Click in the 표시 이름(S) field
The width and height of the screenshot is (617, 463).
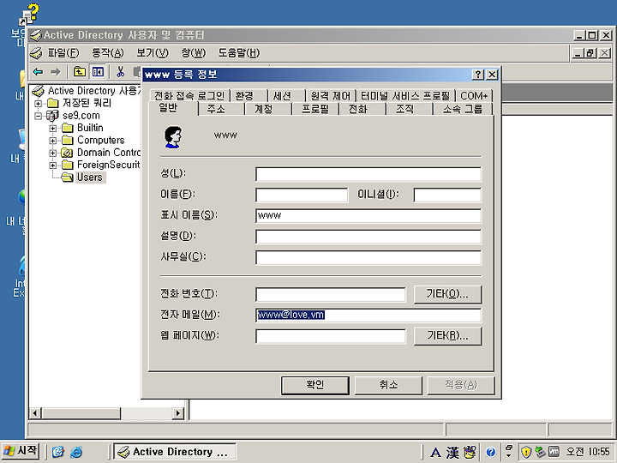[x=368, y=216]
